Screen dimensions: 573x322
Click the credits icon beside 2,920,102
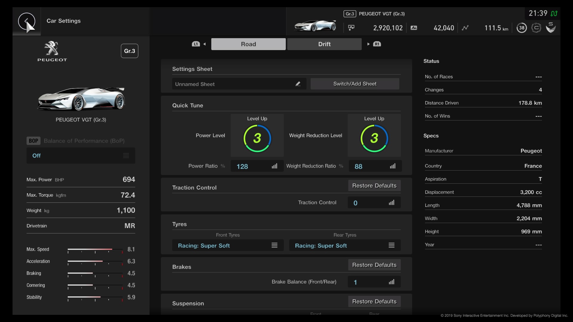coord(351,28)
